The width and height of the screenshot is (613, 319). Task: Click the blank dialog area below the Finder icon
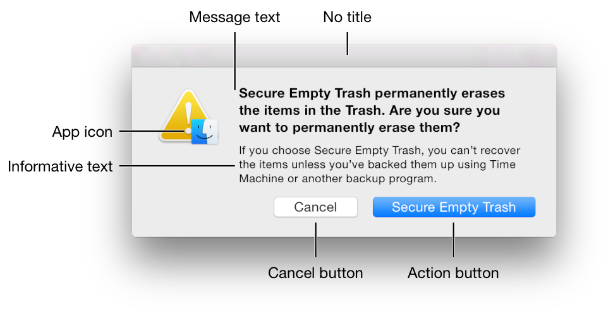click(190, 189)
